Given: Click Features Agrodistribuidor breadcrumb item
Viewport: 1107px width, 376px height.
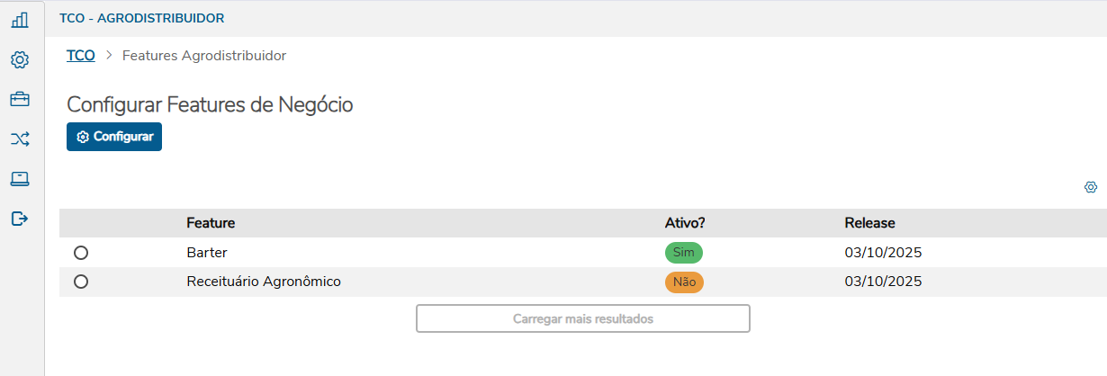Looking at the screenshot, I should [204, 56].
